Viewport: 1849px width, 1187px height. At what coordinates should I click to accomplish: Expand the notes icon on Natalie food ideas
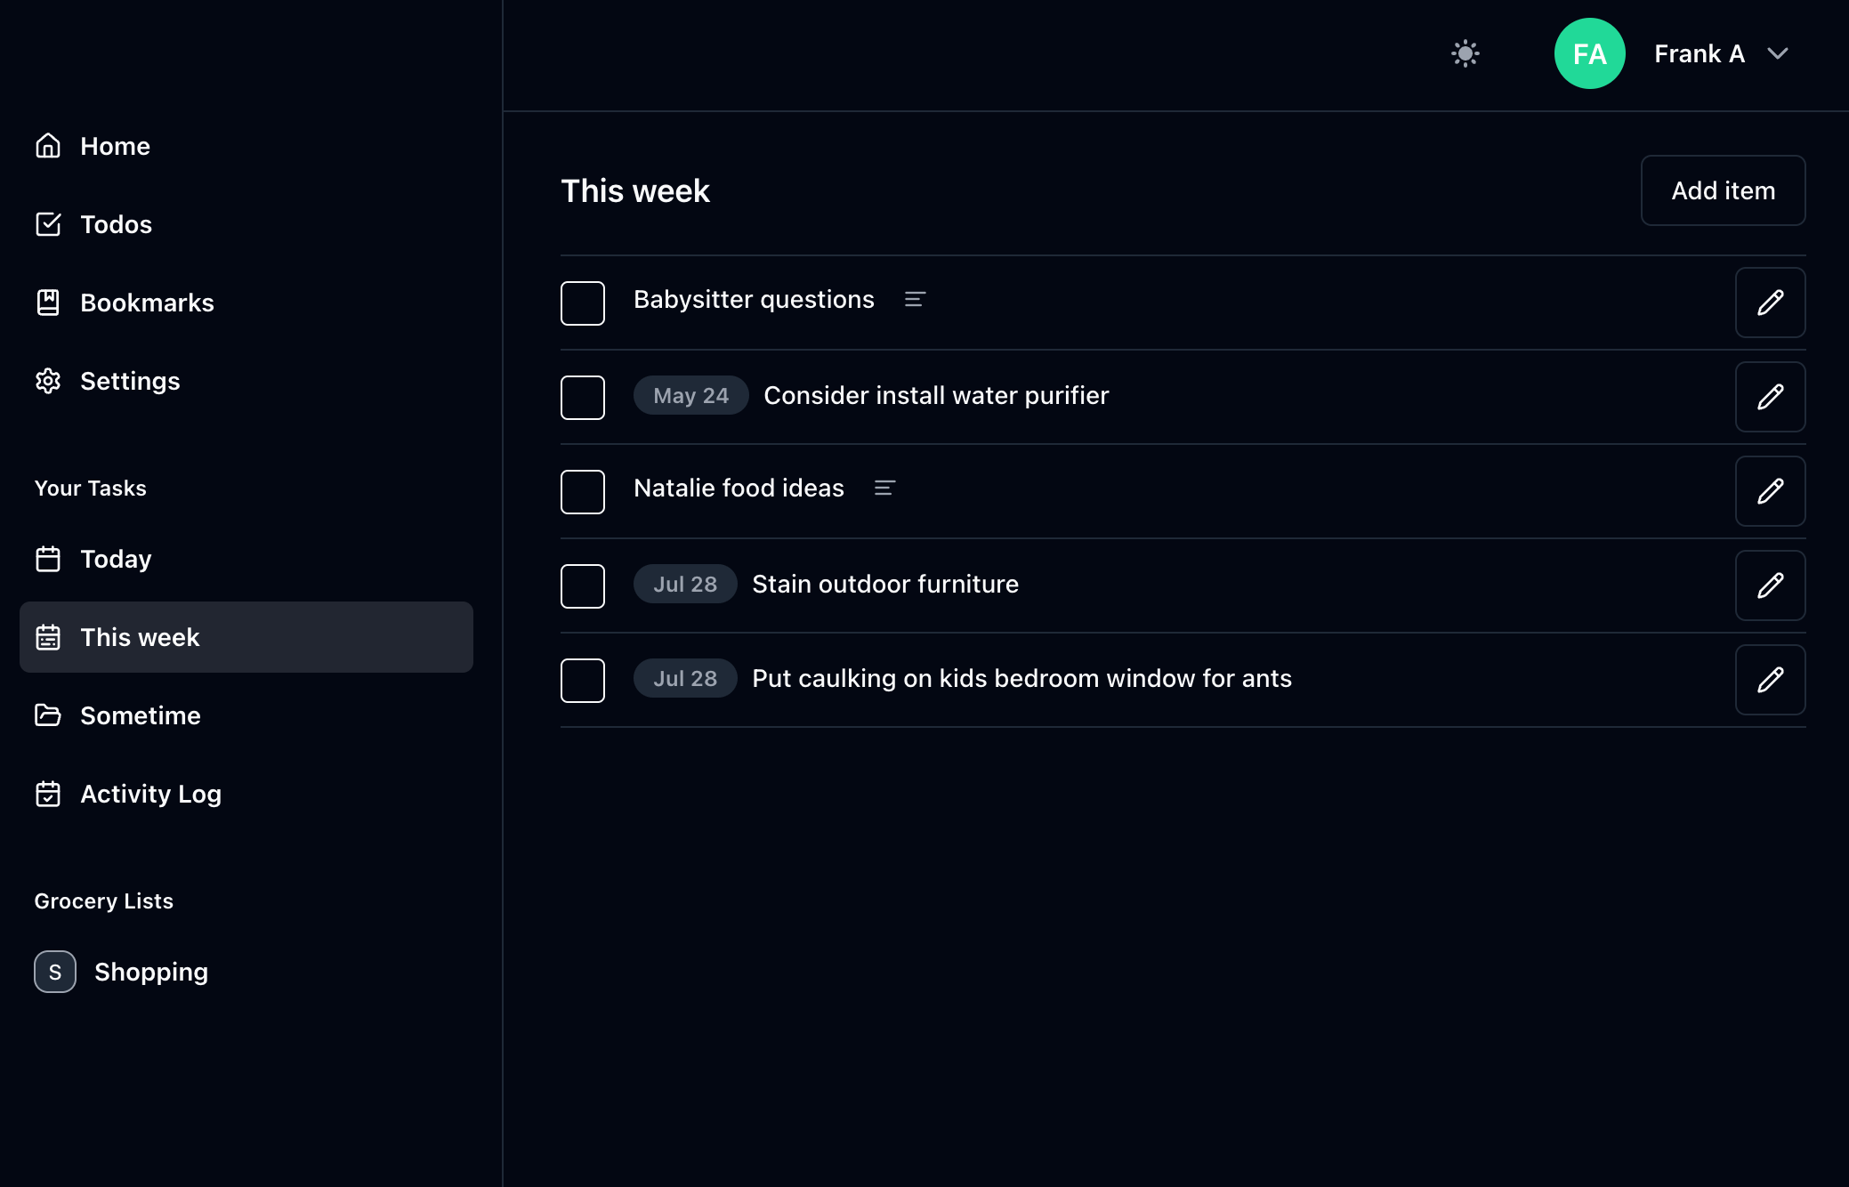pyautogui.click(x=883, y=489)
